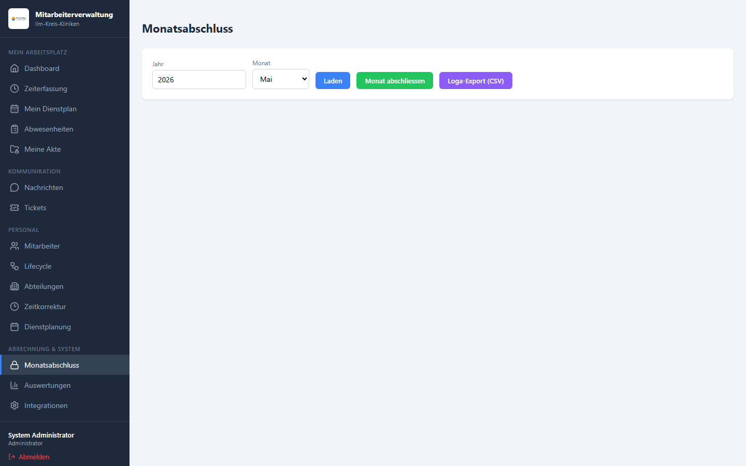Click the green Monat abschliessen button

click(395, 81)
